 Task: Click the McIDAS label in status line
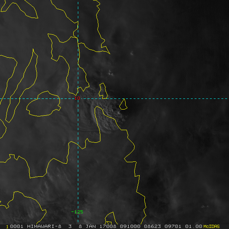(x=211, y=226)
